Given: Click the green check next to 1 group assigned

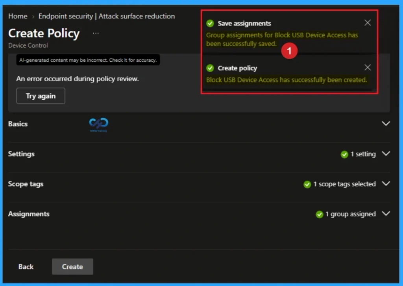Looking at the screenshot, I should [319, 214].
